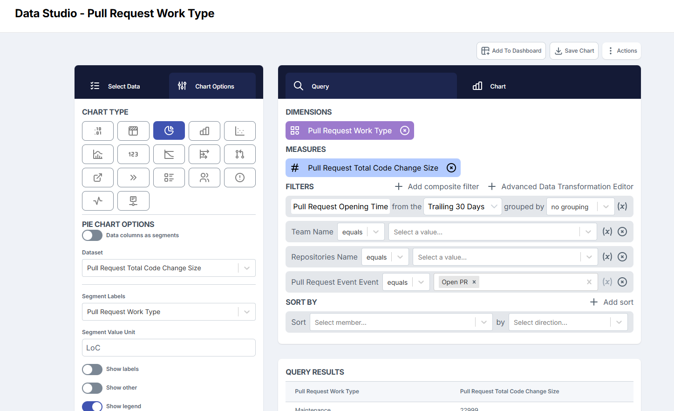Open Team Name value selector
The image size is (674, 411).
click(x=493, y=232)
